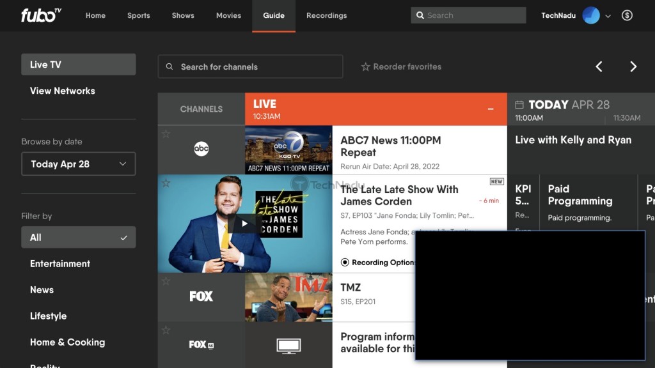Select Live TV in sidebar

79,65
